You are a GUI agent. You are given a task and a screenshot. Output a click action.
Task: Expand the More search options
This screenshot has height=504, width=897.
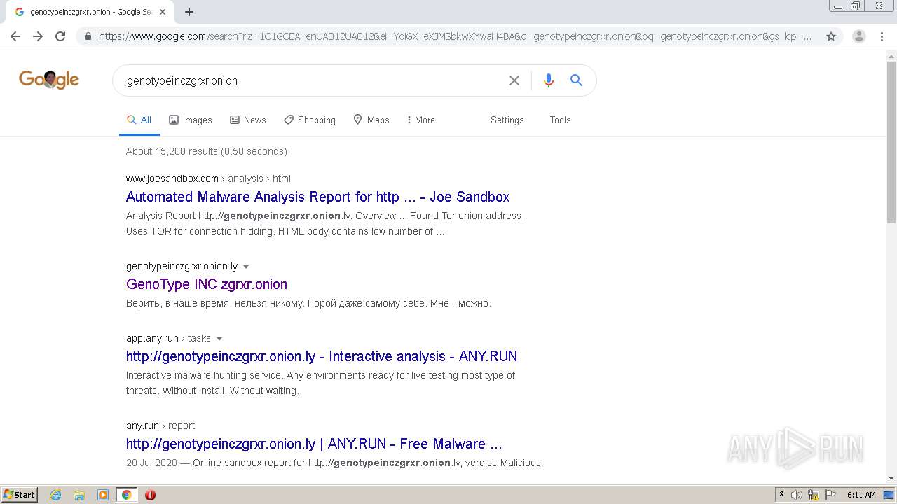point(421,120)
